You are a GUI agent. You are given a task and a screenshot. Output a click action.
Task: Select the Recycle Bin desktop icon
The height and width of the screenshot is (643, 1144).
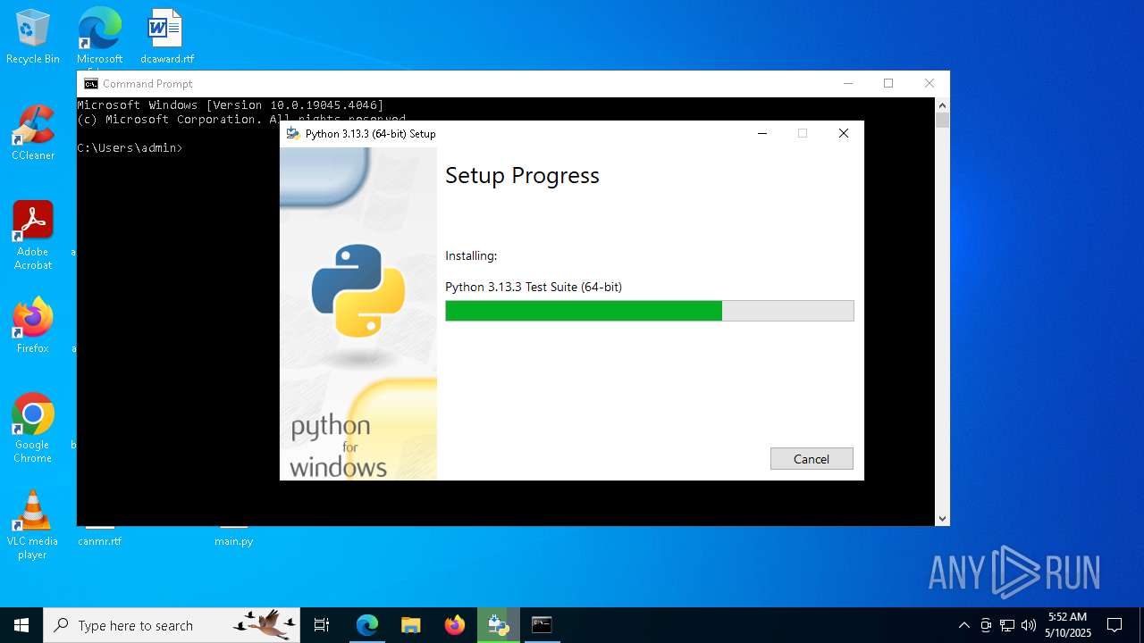[x=33, y=38]
